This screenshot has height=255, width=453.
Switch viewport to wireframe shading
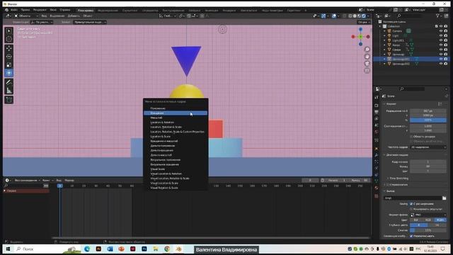tap(350, 16)
